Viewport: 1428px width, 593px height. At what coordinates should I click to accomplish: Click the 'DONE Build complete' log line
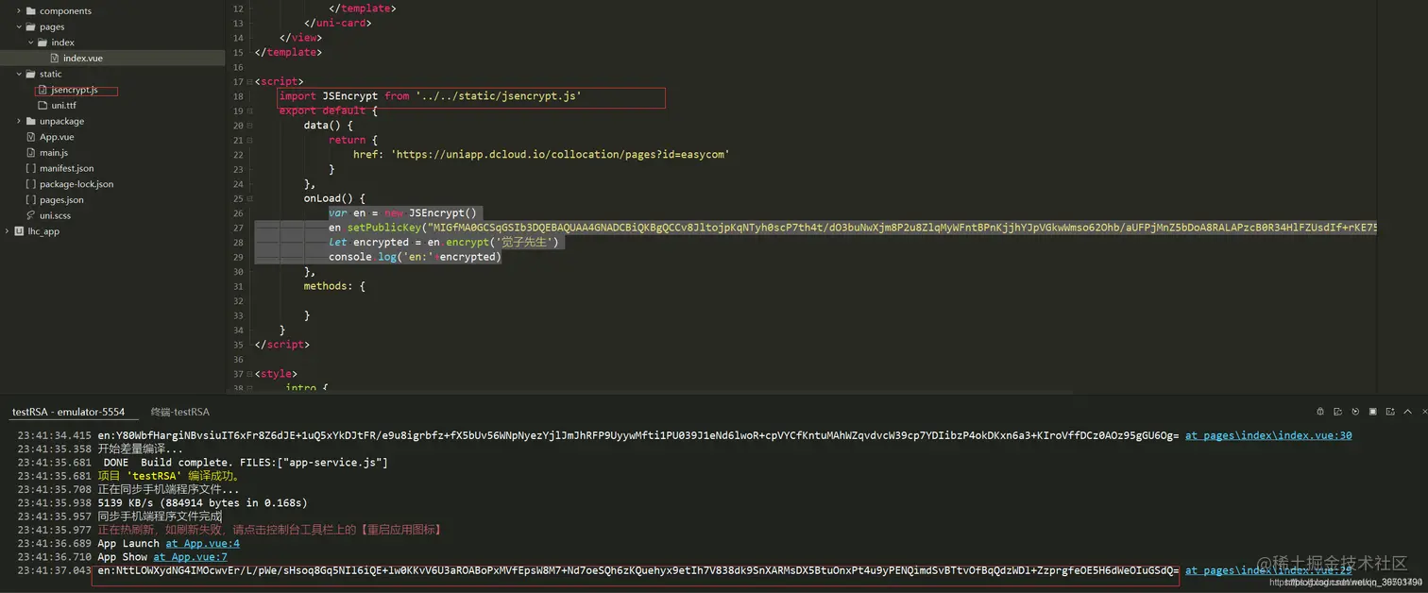(246, 463)
